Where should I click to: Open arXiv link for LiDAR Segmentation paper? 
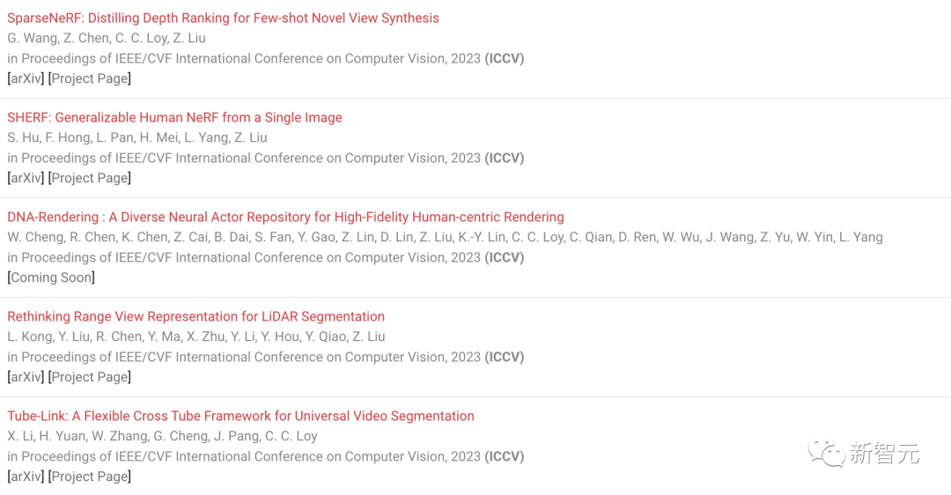pos(26,377)
